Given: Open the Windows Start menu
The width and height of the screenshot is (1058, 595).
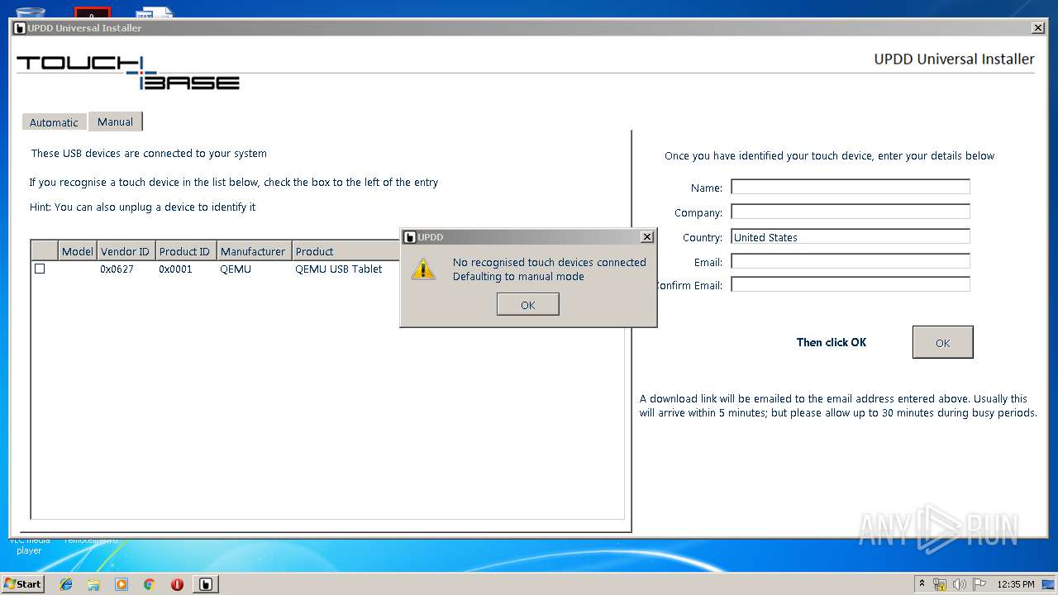Looking at the screenshot, I should (x=23, y=583).
